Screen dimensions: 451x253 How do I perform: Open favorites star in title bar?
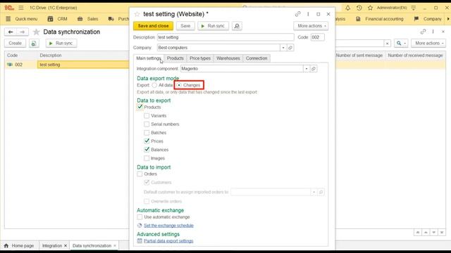coord(370,8)
